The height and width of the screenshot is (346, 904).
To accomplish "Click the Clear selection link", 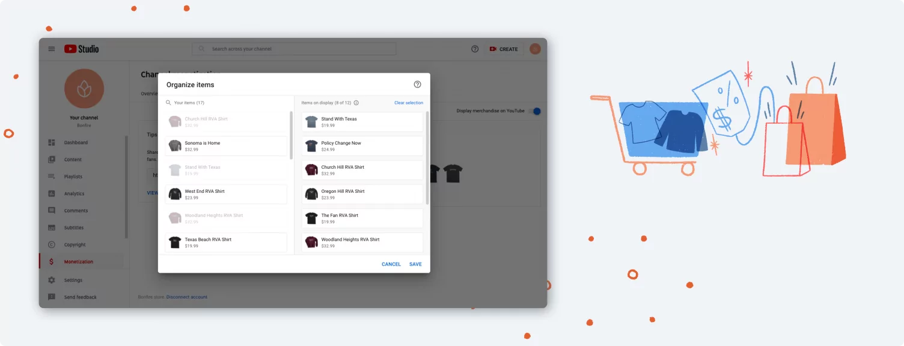I will [409, 103].
